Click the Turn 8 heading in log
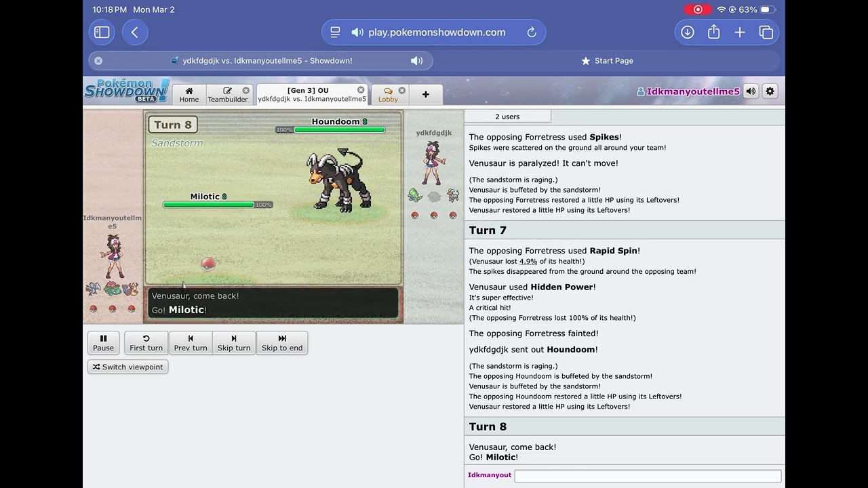 point(488,427)
